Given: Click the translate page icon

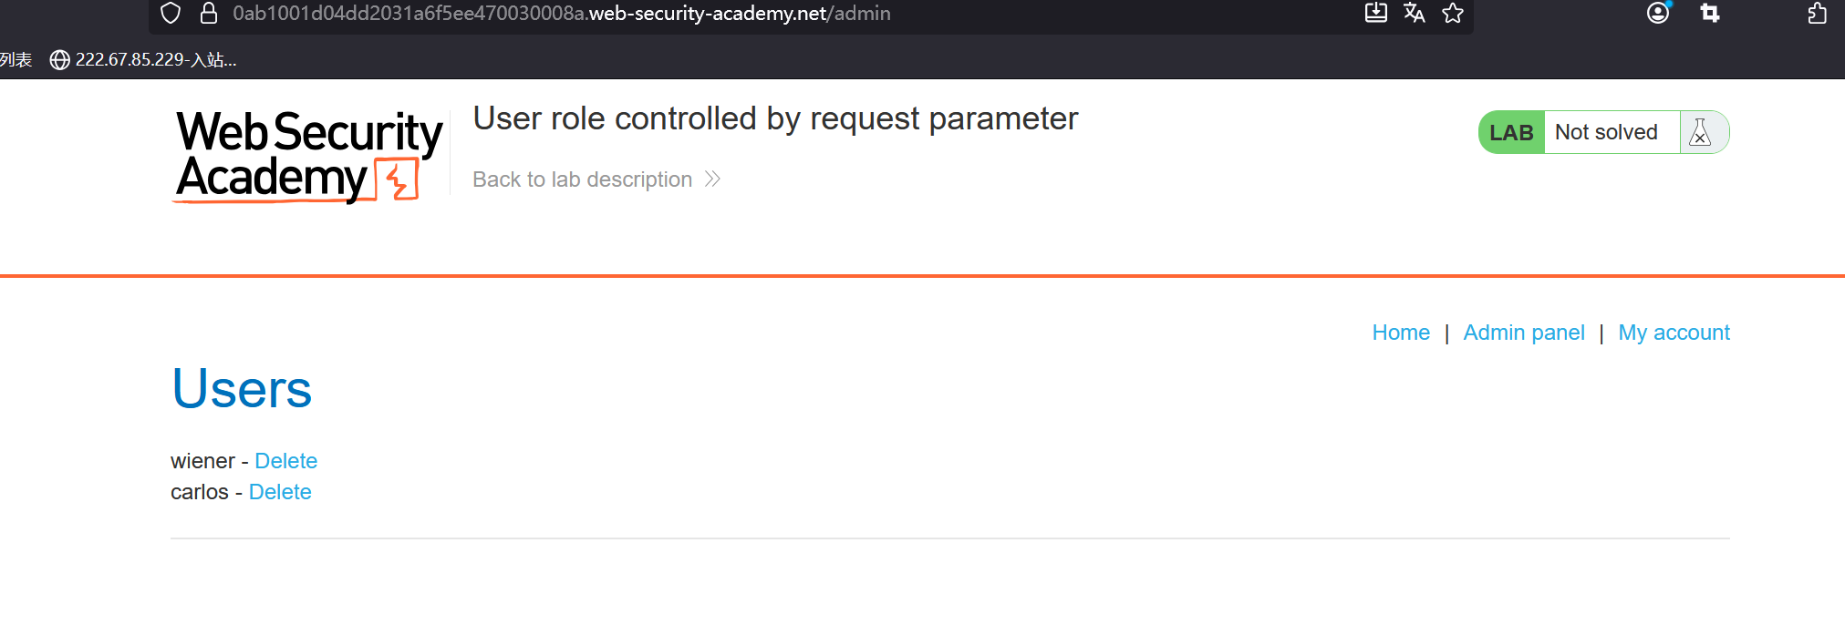Looking at the screenshot, I should [1415, 13].
